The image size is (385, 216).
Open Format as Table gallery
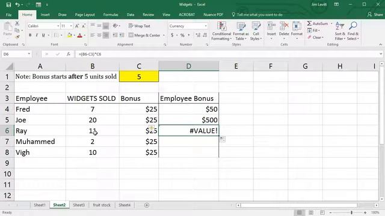(x=241, y=31)
